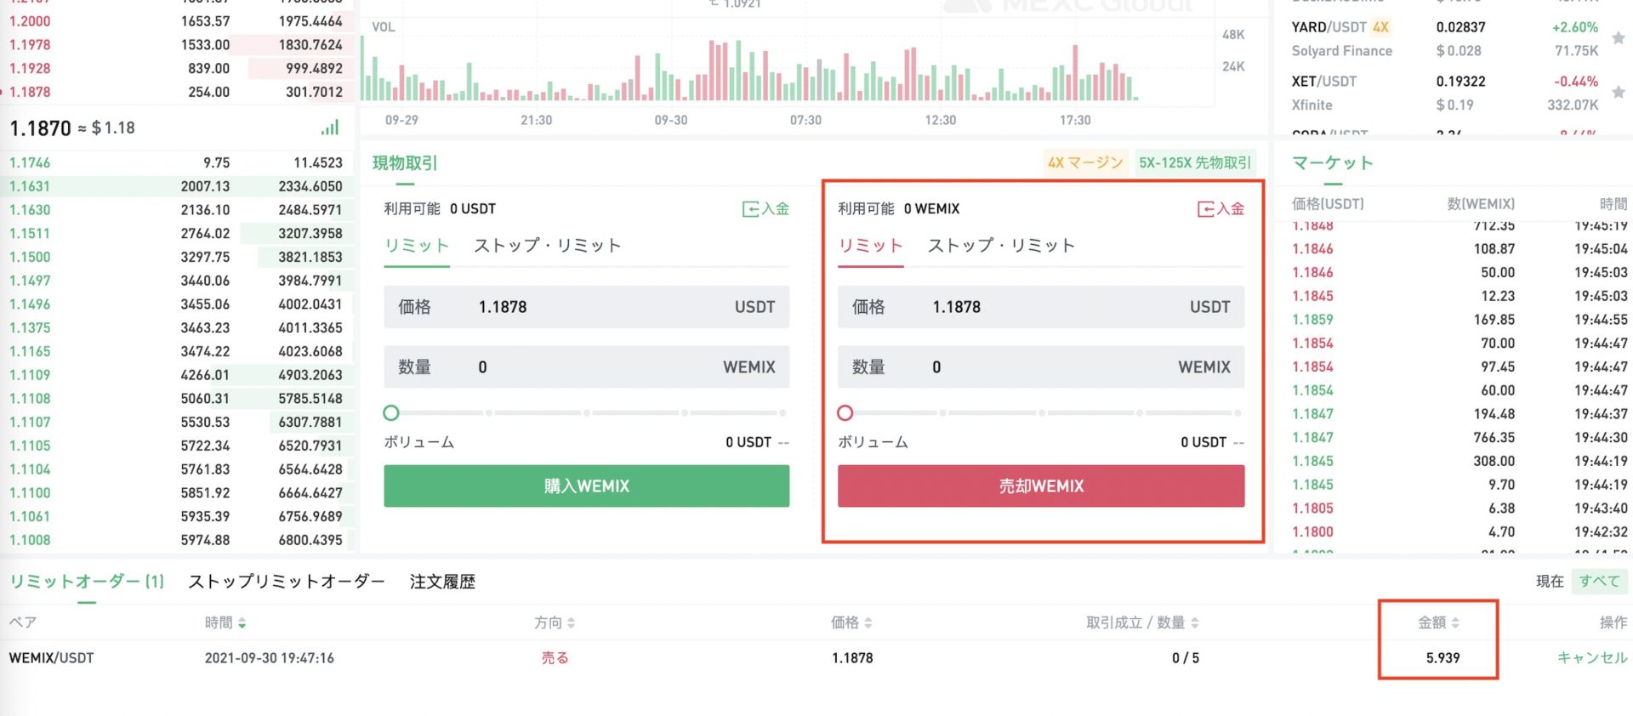Screen dimensions: 1633x716
Task: Sort open orders by 金額 column
Action: pyautogui.click(x=1438, y=623)
